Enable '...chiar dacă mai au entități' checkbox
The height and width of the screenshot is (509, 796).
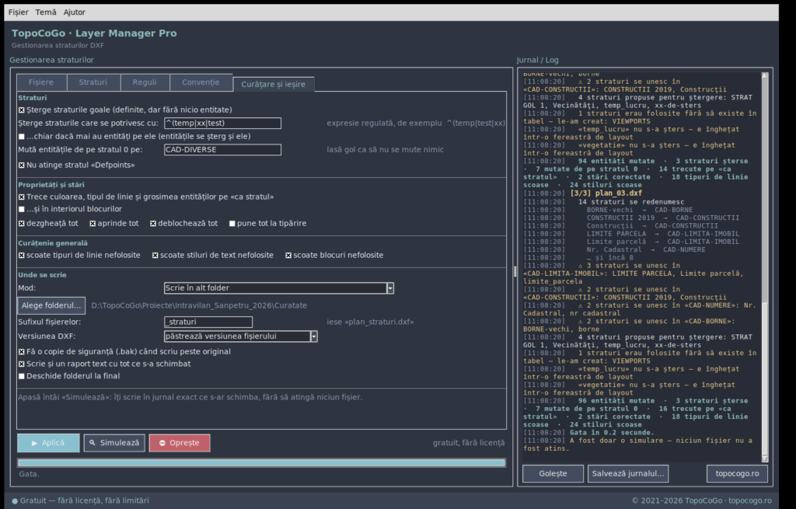[21, 136]
